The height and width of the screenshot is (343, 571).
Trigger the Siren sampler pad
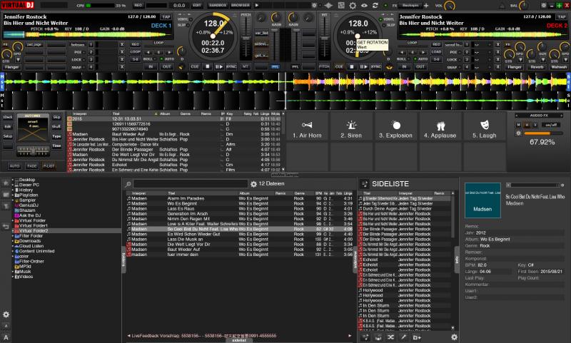point(351,127)
